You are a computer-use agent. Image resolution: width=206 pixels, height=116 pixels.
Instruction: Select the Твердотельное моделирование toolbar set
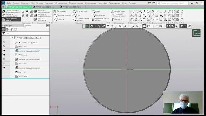click(x=11, y=11)
